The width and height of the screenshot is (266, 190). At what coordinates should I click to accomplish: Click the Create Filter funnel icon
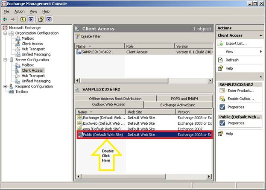coord(77,36)
